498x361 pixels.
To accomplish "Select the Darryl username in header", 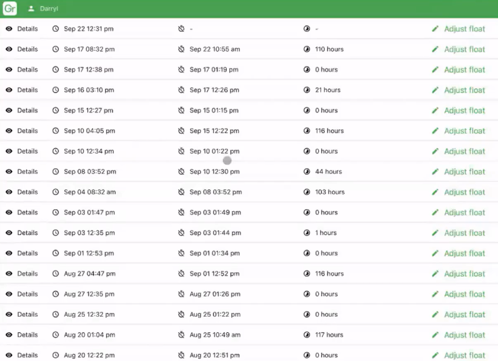I will click(49, 9).
